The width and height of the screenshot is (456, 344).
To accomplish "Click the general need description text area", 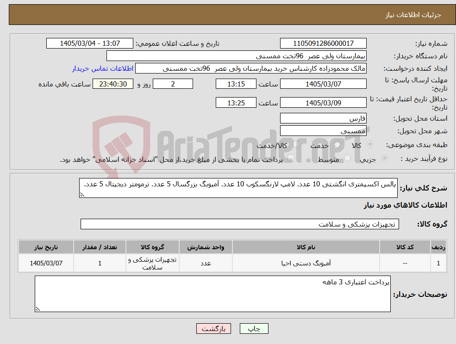I will pos(238,188).
